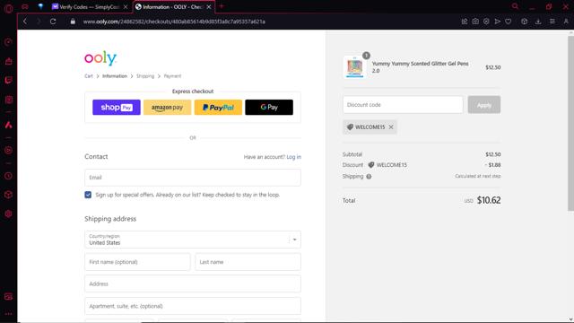
Task: Click Information breadcrumb step
Action: 115,76
